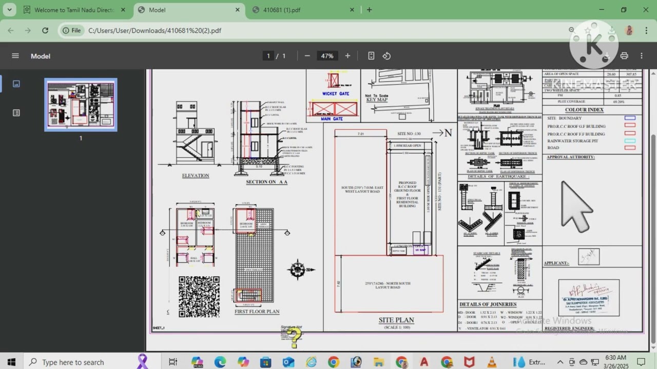The height and width of the screenshot is (369, 657).
Task: Close the 410681 (1).pdf tab
Action: 352,10
